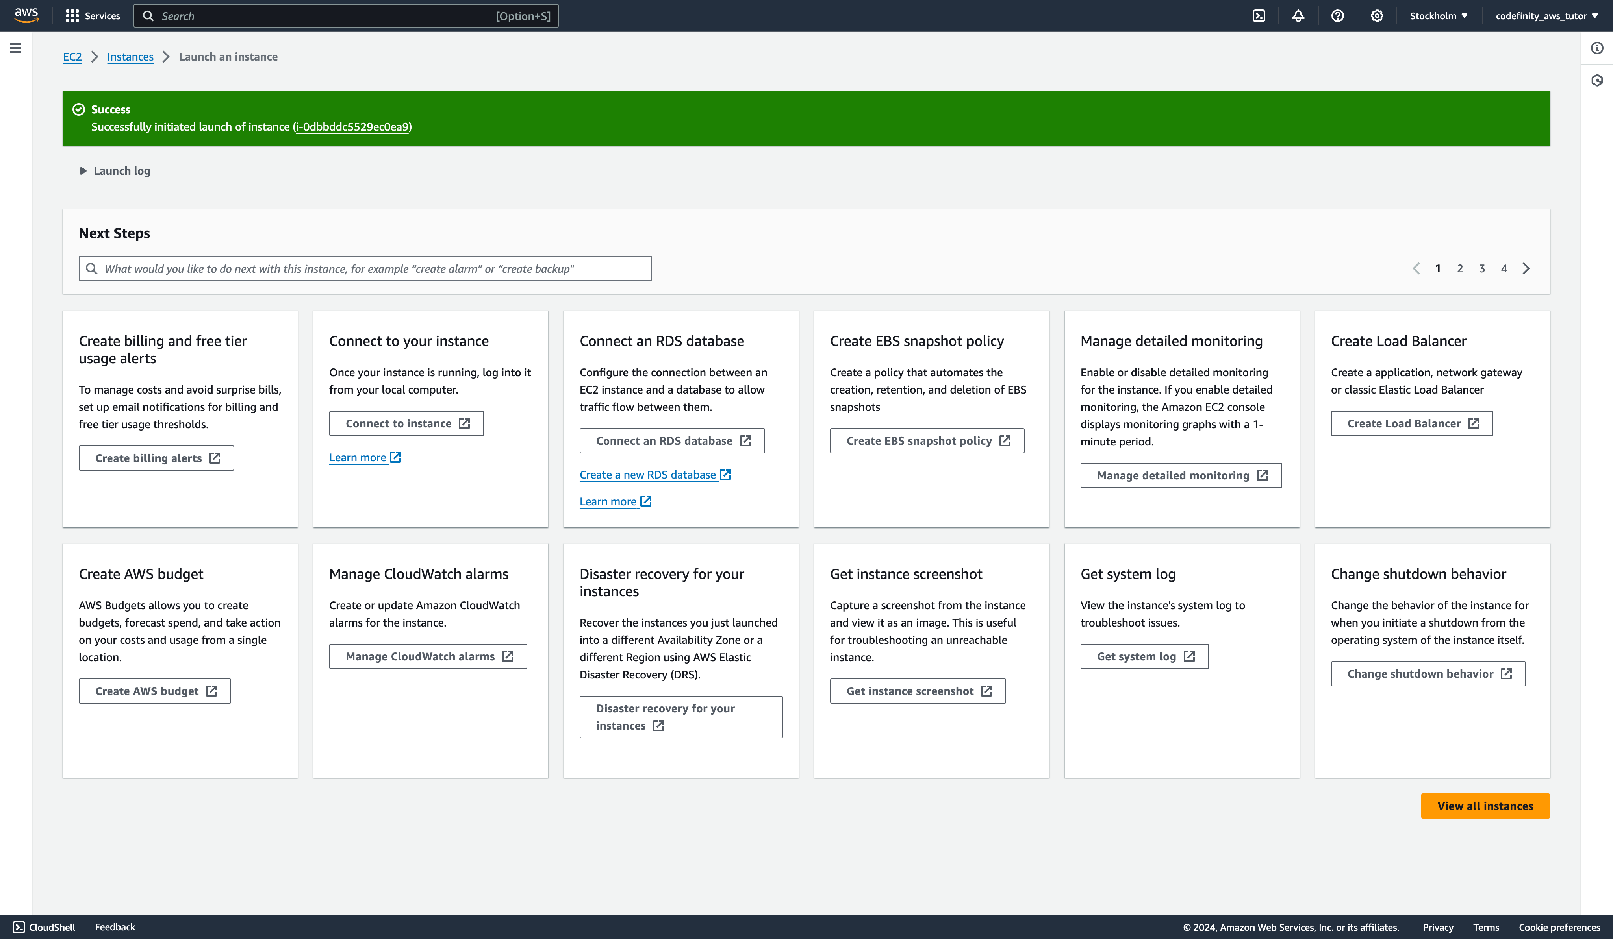Open the CloudShell icon in the top navbar
1613x939 pixels.
1259,16
